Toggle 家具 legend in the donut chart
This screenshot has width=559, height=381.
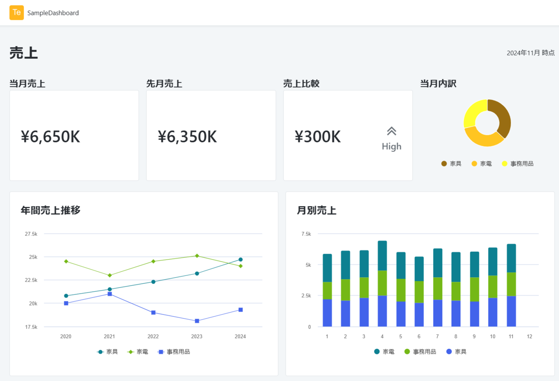451,164
